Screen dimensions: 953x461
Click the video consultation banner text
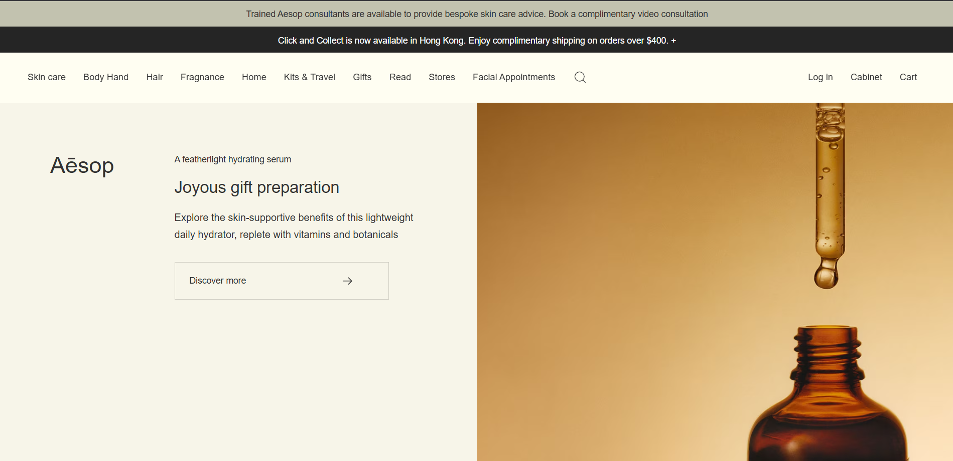[477, 14]
